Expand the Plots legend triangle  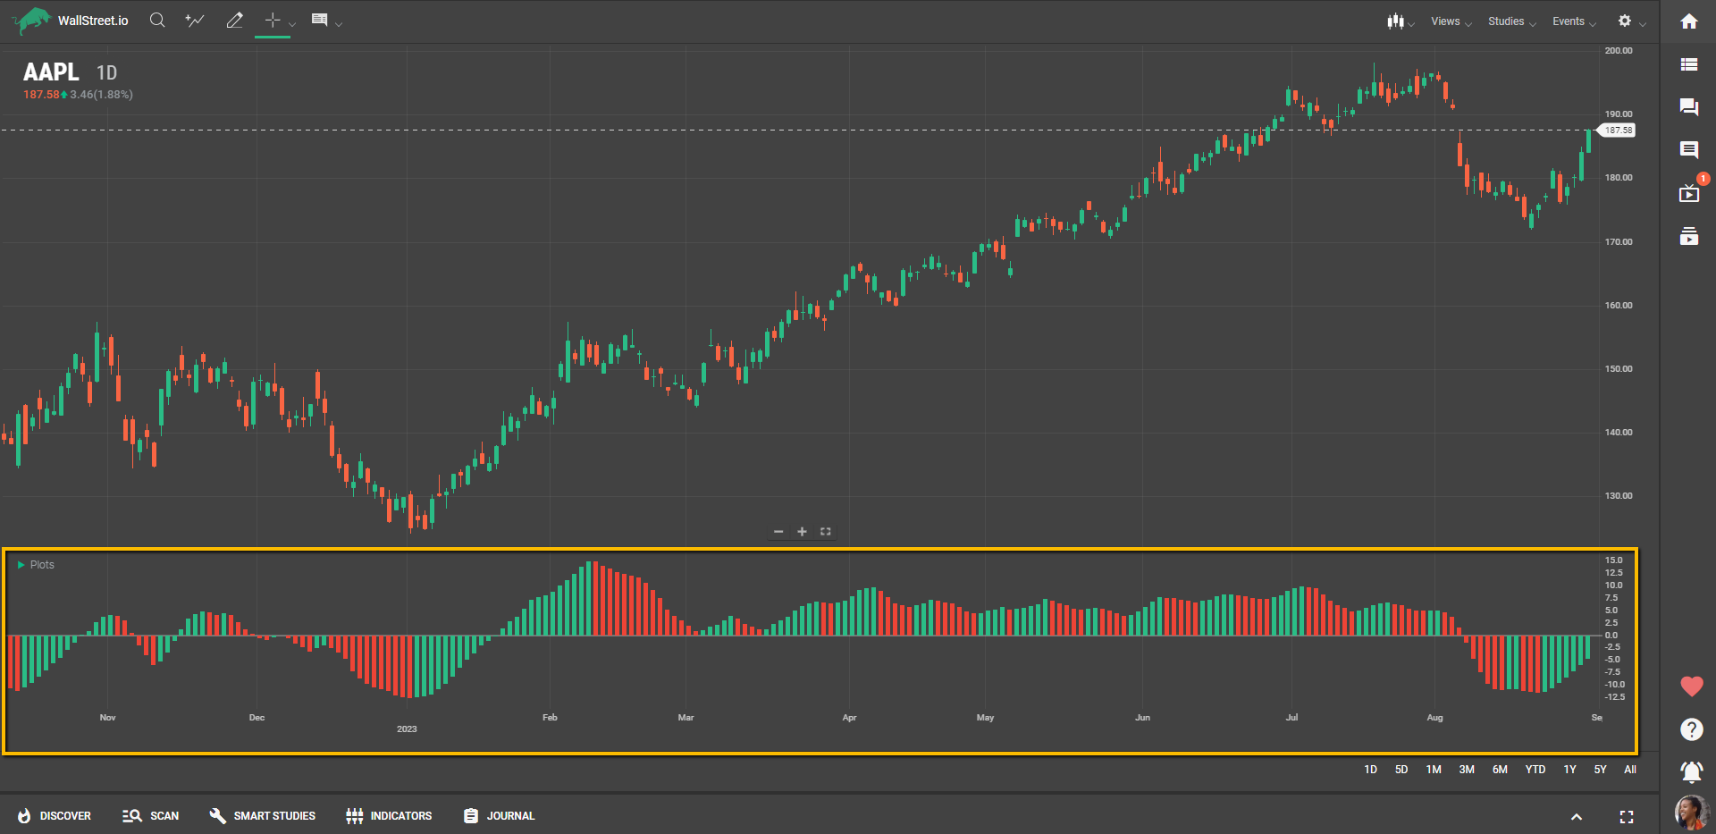point(21,565)
